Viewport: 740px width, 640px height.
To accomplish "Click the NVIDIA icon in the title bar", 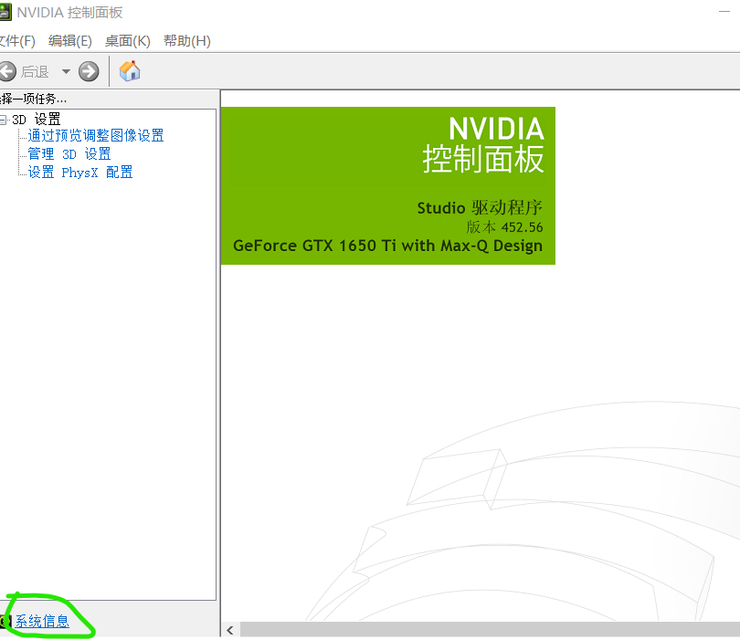I will pyautogui.click(x=8, y=11).
